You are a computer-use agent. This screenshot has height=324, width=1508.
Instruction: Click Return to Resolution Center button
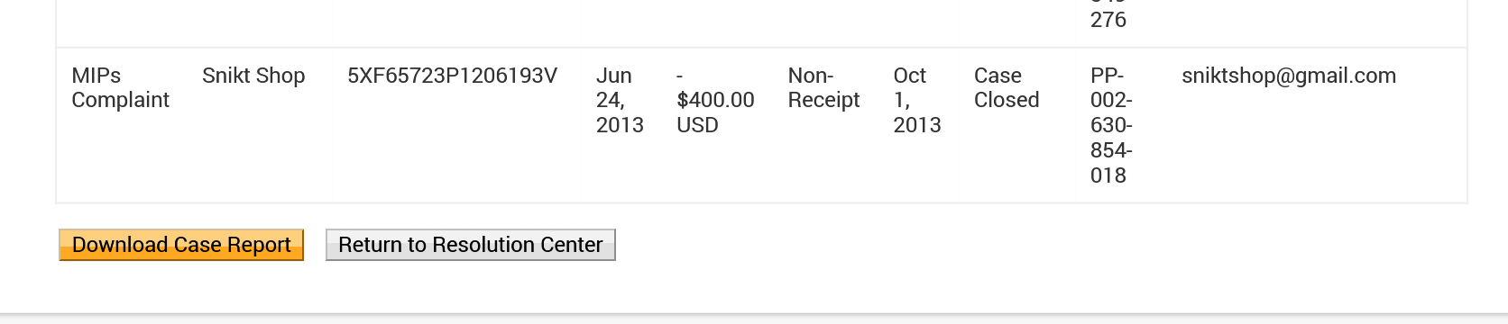pos(471,245)
